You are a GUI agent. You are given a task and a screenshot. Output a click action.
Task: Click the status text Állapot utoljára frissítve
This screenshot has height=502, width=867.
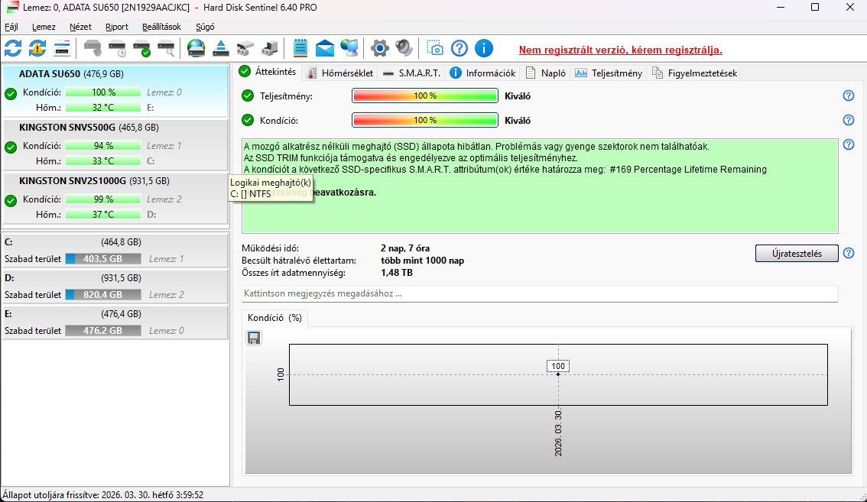(x=103, y=495)
